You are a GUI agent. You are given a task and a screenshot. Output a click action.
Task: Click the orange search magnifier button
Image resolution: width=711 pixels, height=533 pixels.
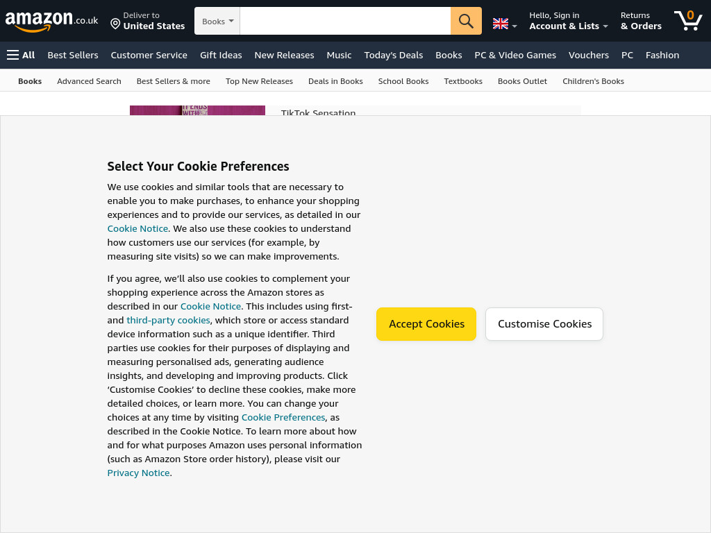click(466, 21)
